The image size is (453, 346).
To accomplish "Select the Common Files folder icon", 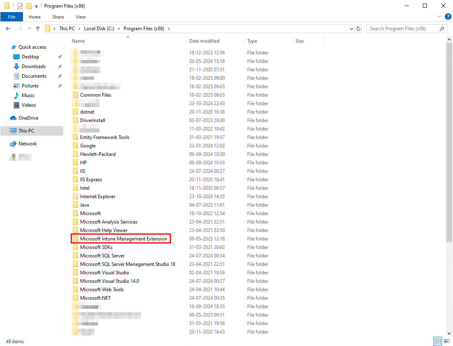I will pyautogui.click(x=75, y=95).
